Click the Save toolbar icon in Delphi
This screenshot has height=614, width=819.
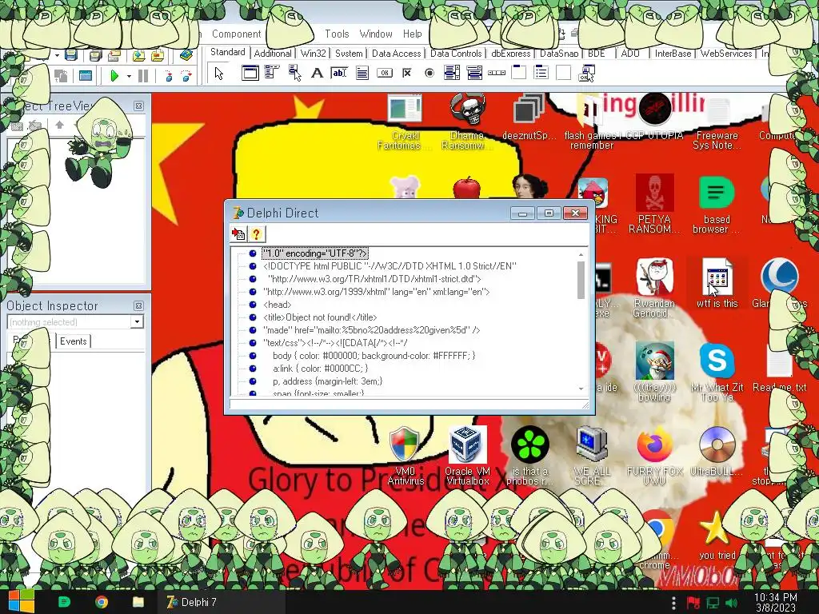(x=71, y=55)
